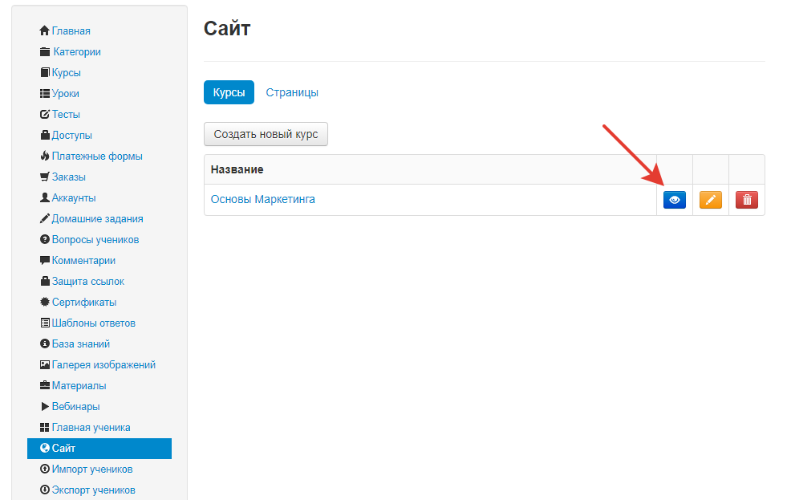Select the Курсы tab
Screen dimensions: 787x500
coord(229,92)
